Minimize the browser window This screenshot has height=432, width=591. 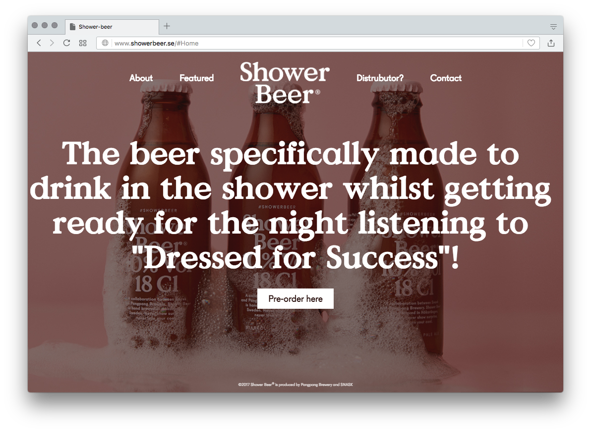point(45,25)
